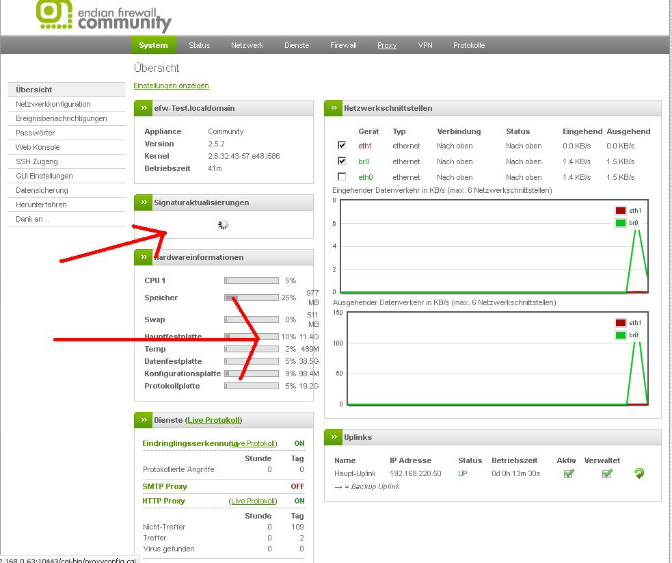Open the Protokolle menu tab
This screenshot has height=563, width=672.
(469, 45)
